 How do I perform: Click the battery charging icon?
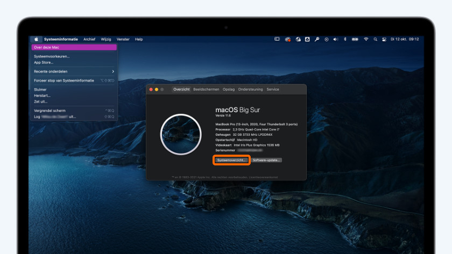355,39
